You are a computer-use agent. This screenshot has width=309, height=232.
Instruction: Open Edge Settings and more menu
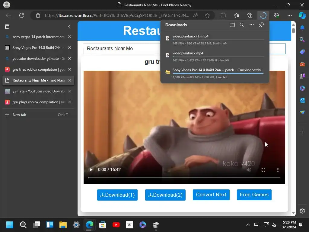[289, 15]
